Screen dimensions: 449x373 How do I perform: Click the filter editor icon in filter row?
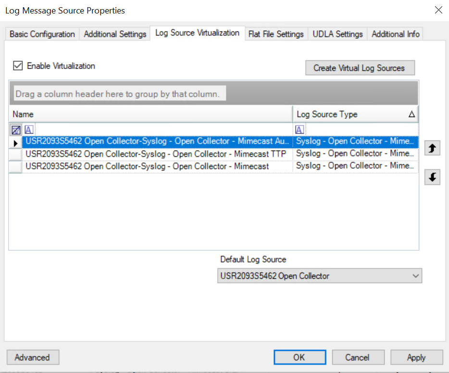click(x=16, y=130)
